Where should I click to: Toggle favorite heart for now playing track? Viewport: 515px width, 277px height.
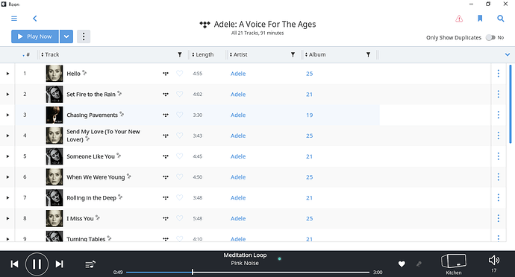pos(402,264)
